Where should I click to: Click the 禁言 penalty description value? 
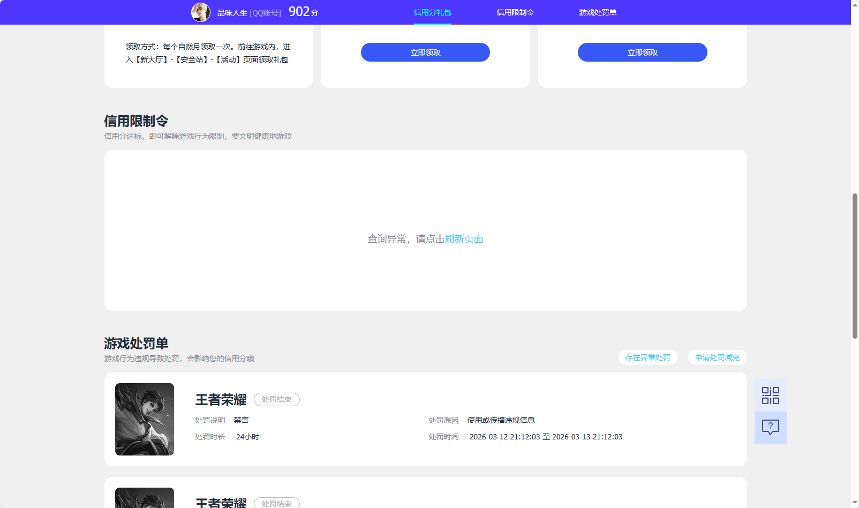(241, 420)
